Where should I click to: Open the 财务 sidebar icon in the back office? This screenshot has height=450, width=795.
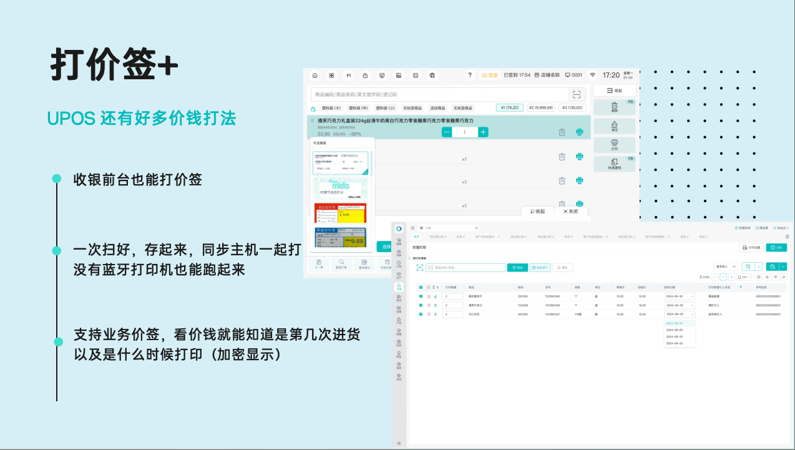coord(399,343)
